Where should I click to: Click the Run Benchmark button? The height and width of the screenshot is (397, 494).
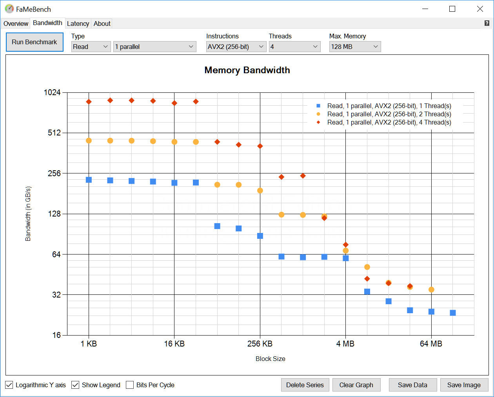click(x=35, y=42)
